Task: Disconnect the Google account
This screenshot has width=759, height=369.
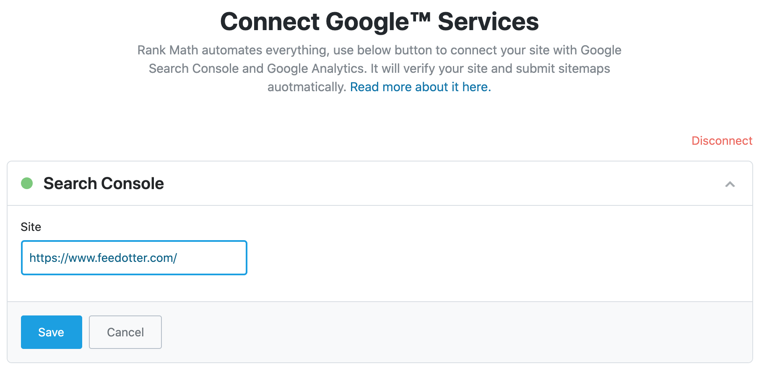Action: point(722,141)
